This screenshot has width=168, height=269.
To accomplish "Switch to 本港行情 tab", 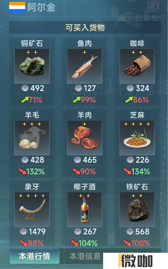I will [34, 256].
